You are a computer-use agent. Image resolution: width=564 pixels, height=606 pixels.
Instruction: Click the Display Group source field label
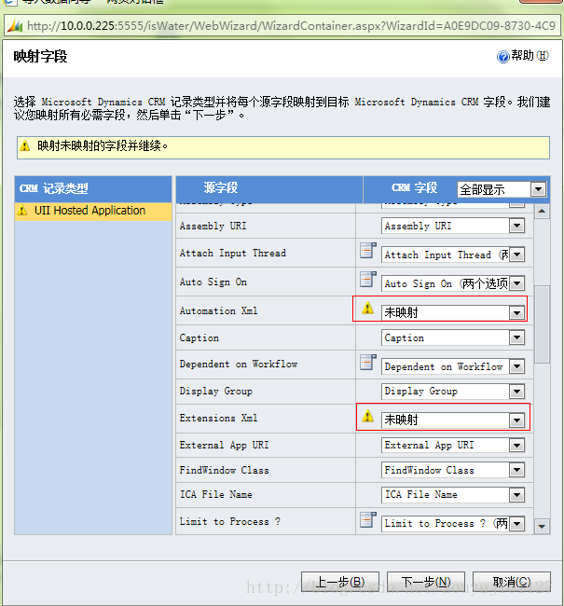pyautogui.click(x=216, y=392)
